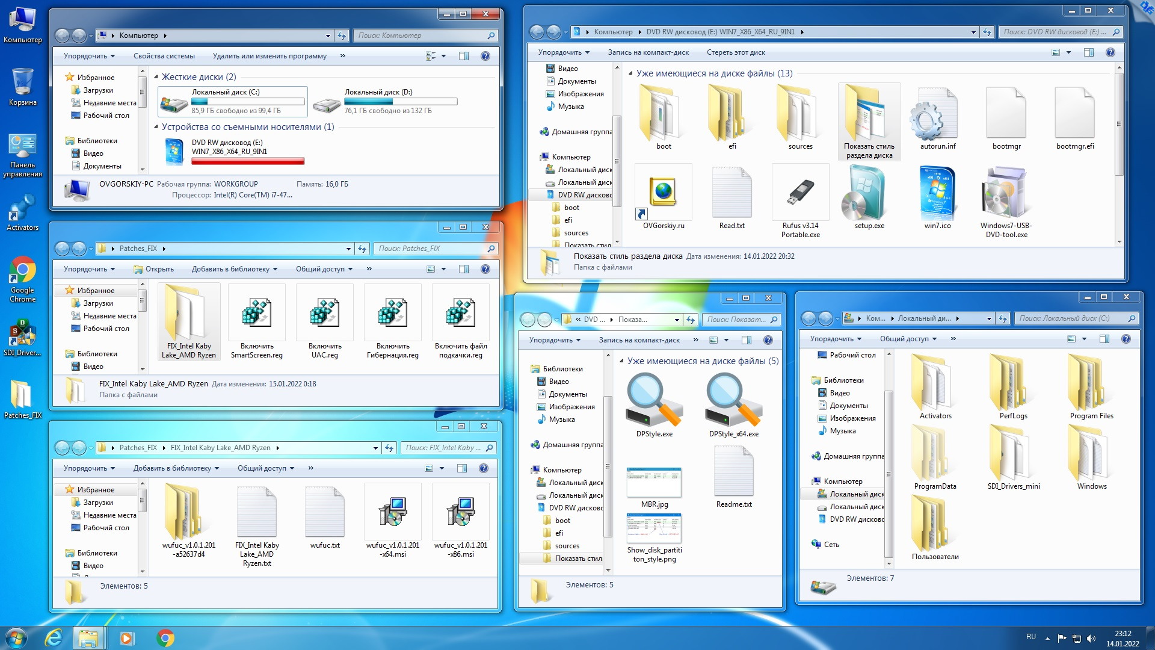Collapse the Жесткие диски group
The width and height of the screenshot is (1155, 650).
tap(156, 77)
